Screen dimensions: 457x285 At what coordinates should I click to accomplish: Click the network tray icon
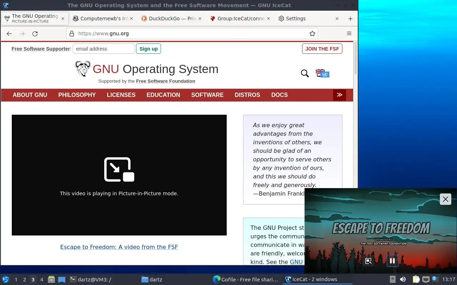pyautogui.click(x=426, y=279)
